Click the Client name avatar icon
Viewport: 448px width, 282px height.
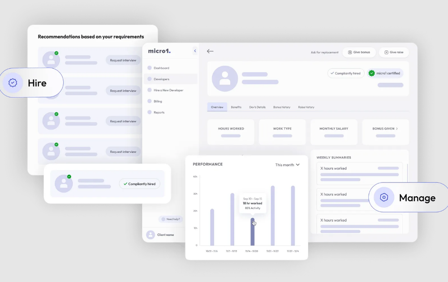click(150, 235)
